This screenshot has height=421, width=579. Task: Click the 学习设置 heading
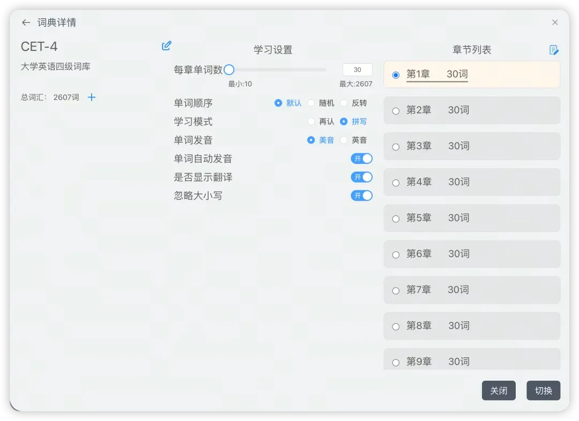[x=273, y=50]
